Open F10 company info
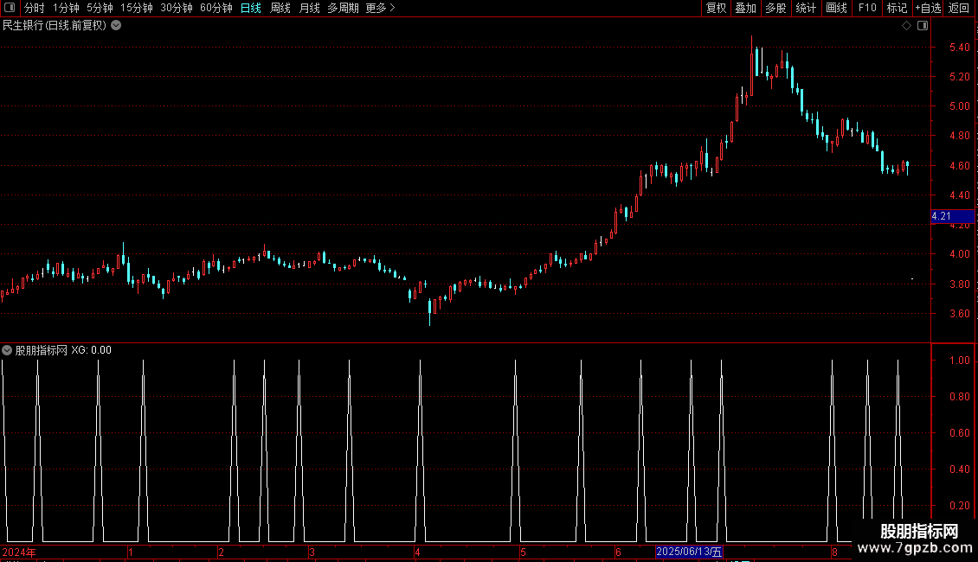The width and height of the screenshot is (978, 562). pos(867,8)
